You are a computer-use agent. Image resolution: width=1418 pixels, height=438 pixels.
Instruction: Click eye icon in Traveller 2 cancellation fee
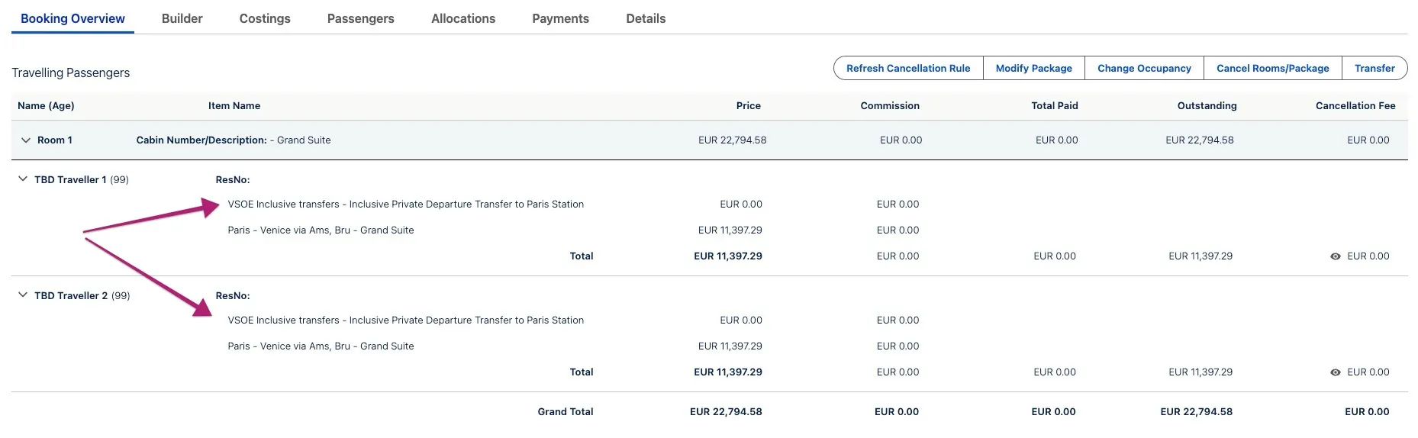1335,372
